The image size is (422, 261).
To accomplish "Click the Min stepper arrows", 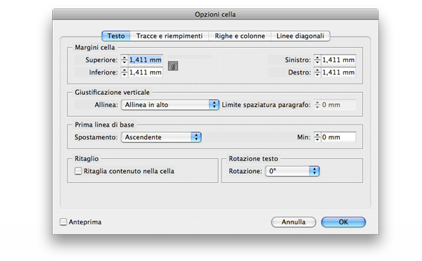I will 317,137.
